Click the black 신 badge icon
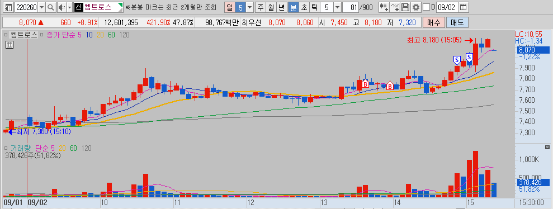Screen dimensions: 553x209 tap(78, 7)
